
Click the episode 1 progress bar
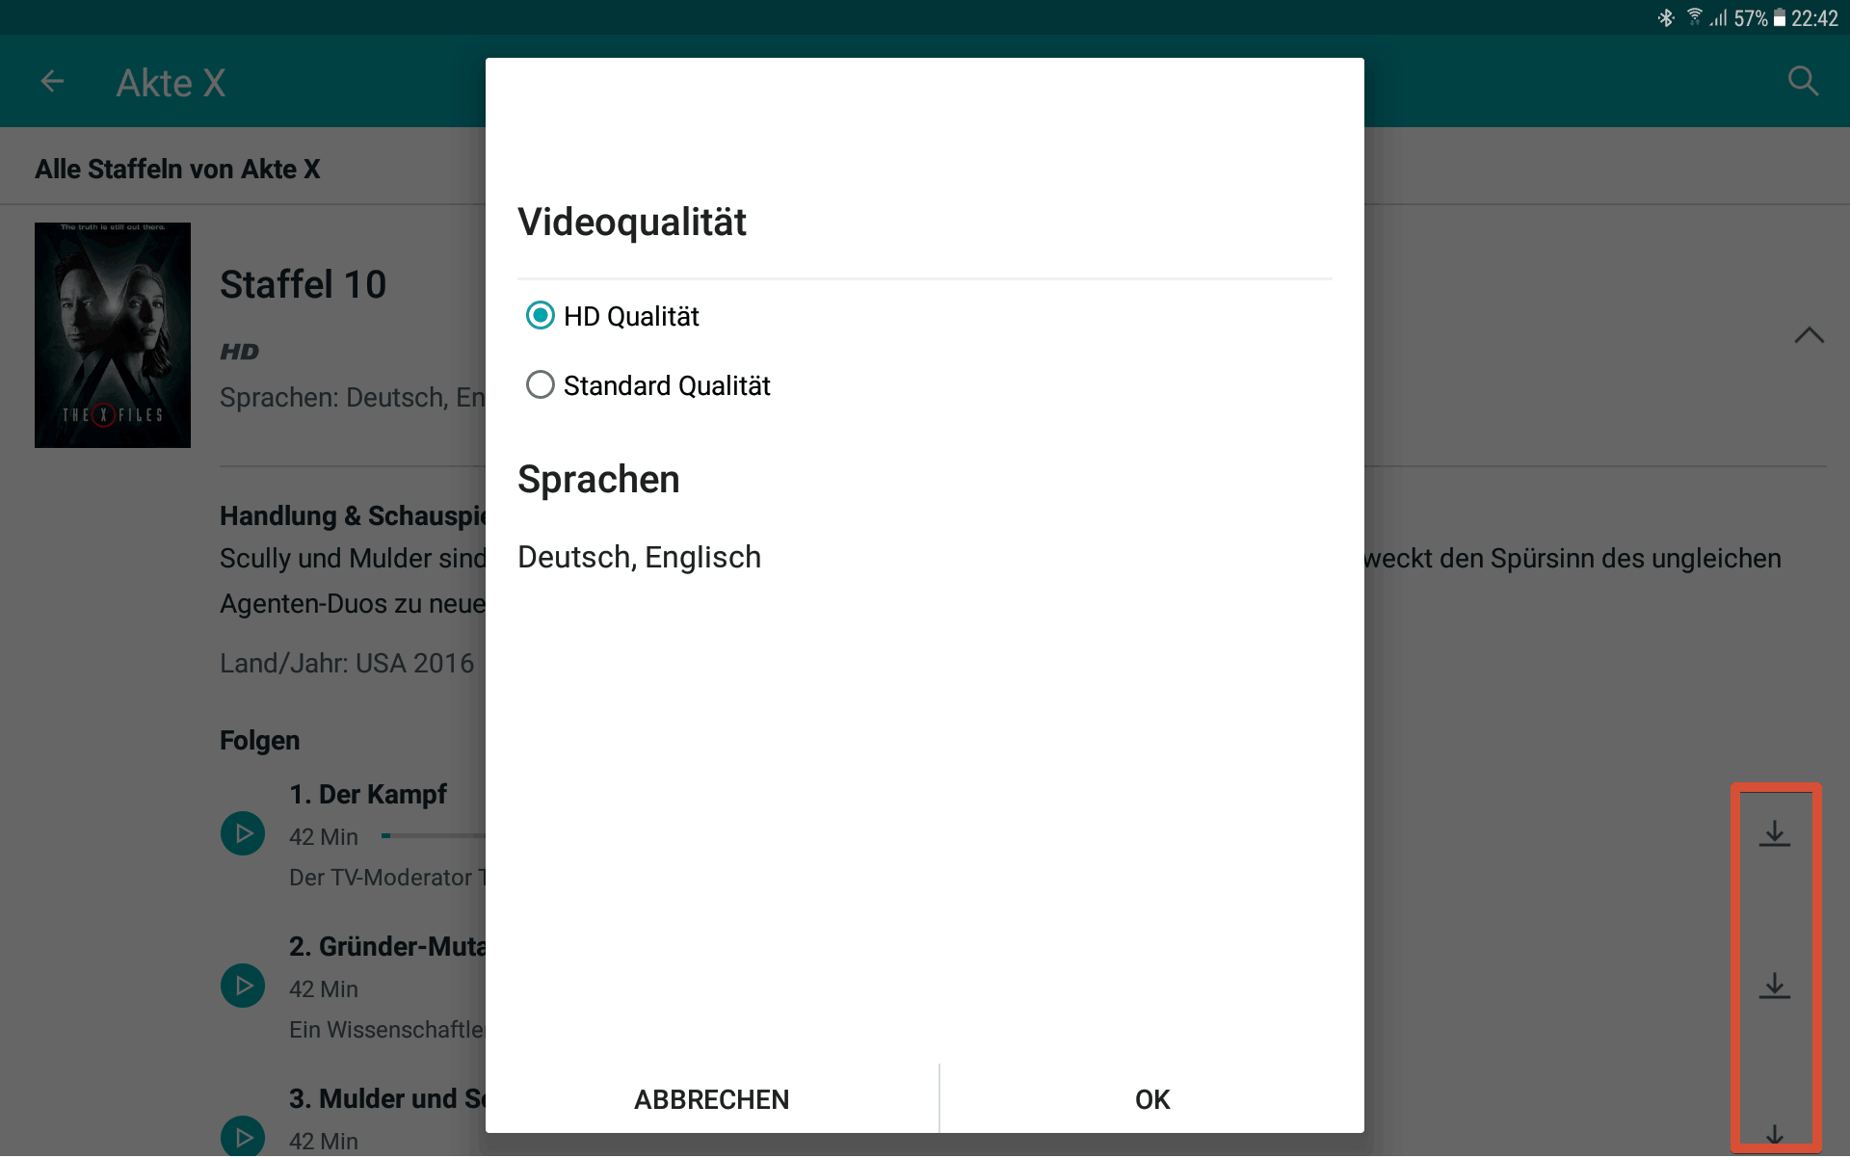tap(434, 835)
